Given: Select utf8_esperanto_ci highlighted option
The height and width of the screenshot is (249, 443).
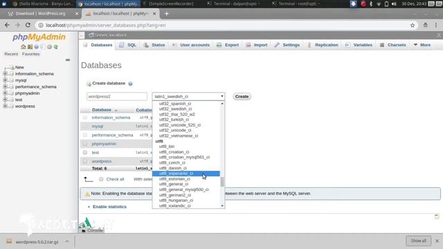Looking at the screenshot, I should pyautogui.click(x=186, y=174).
